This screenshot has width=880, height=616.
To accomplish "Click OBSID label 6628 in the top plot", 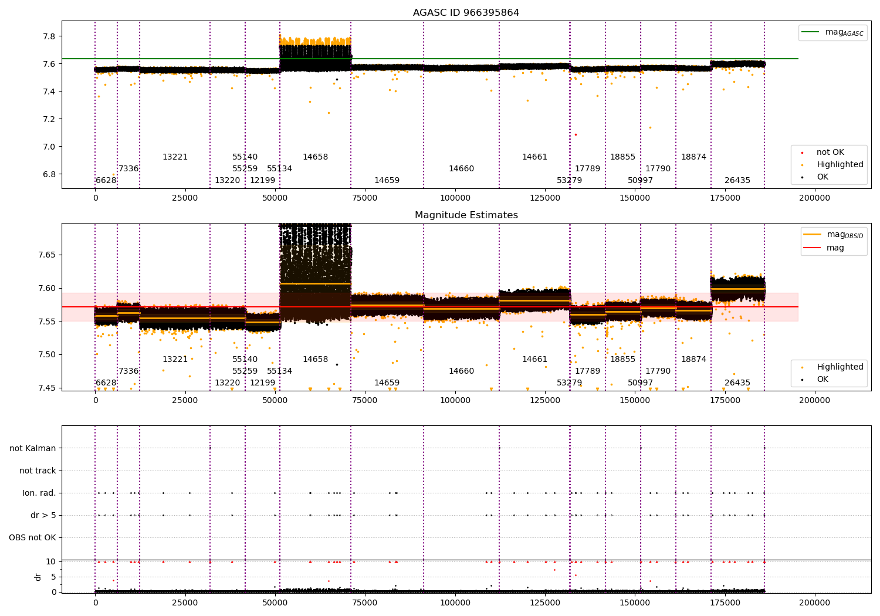I will (x=106, y=181).
